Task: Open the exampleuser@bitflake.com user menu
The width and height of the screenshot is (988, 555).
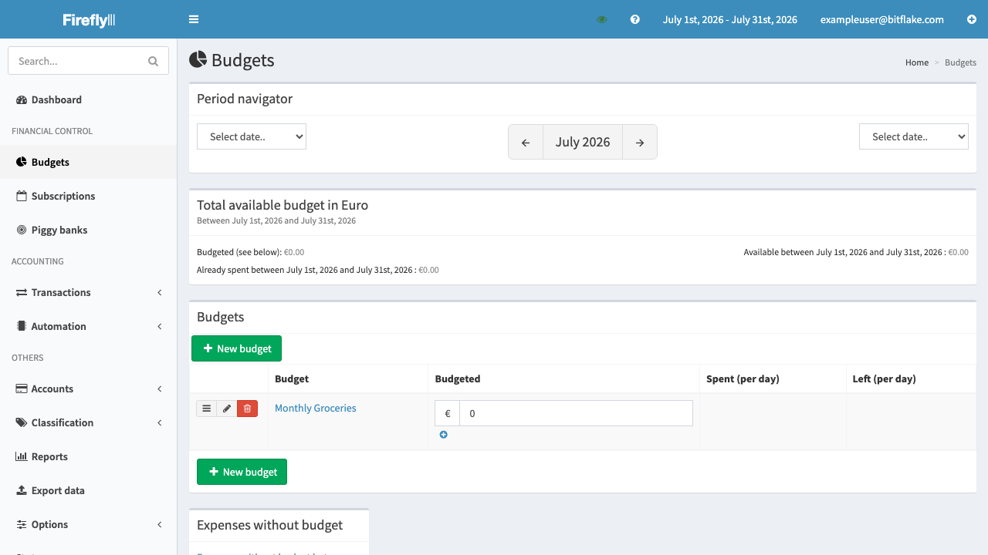Action: (882, 19)
